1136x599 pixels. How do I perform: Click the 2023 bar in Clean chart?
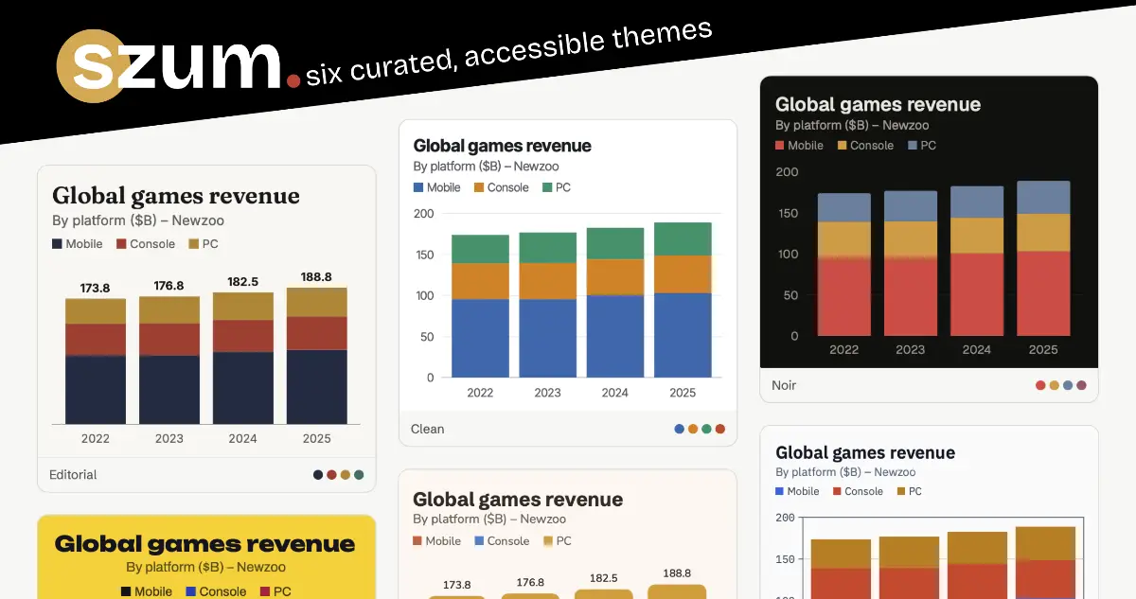pos(547,305)
